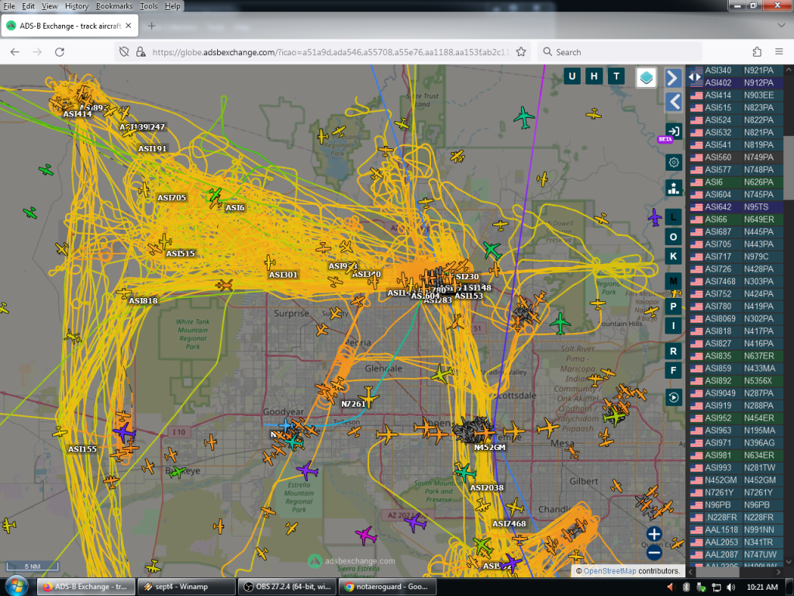Collapse sidebar with left chevron button
The width and height of the screenshot is (794, 596).
(673, 102)
